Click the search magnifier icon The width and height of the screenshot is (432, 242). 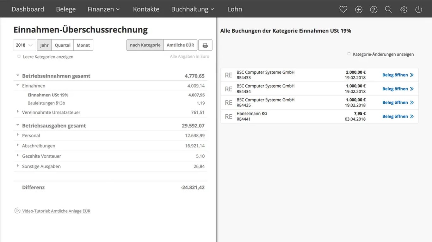388,9
